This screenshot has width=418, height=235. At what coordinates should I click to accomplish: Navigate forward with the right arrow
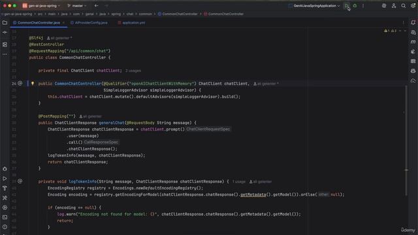click(106, 6)
